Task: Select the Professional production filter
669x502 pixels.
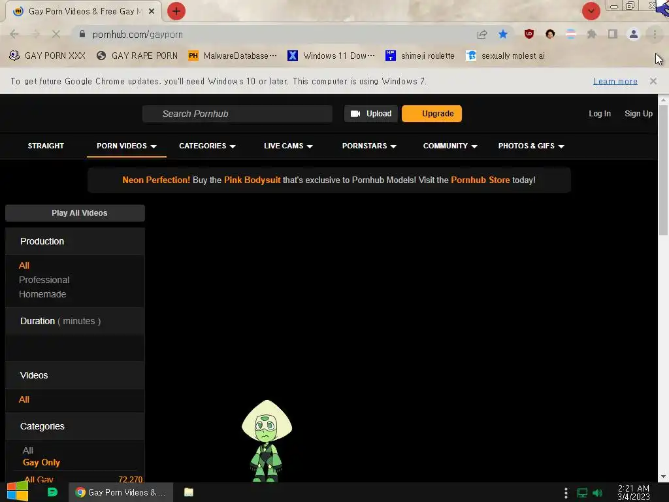Action: [44, 280]
